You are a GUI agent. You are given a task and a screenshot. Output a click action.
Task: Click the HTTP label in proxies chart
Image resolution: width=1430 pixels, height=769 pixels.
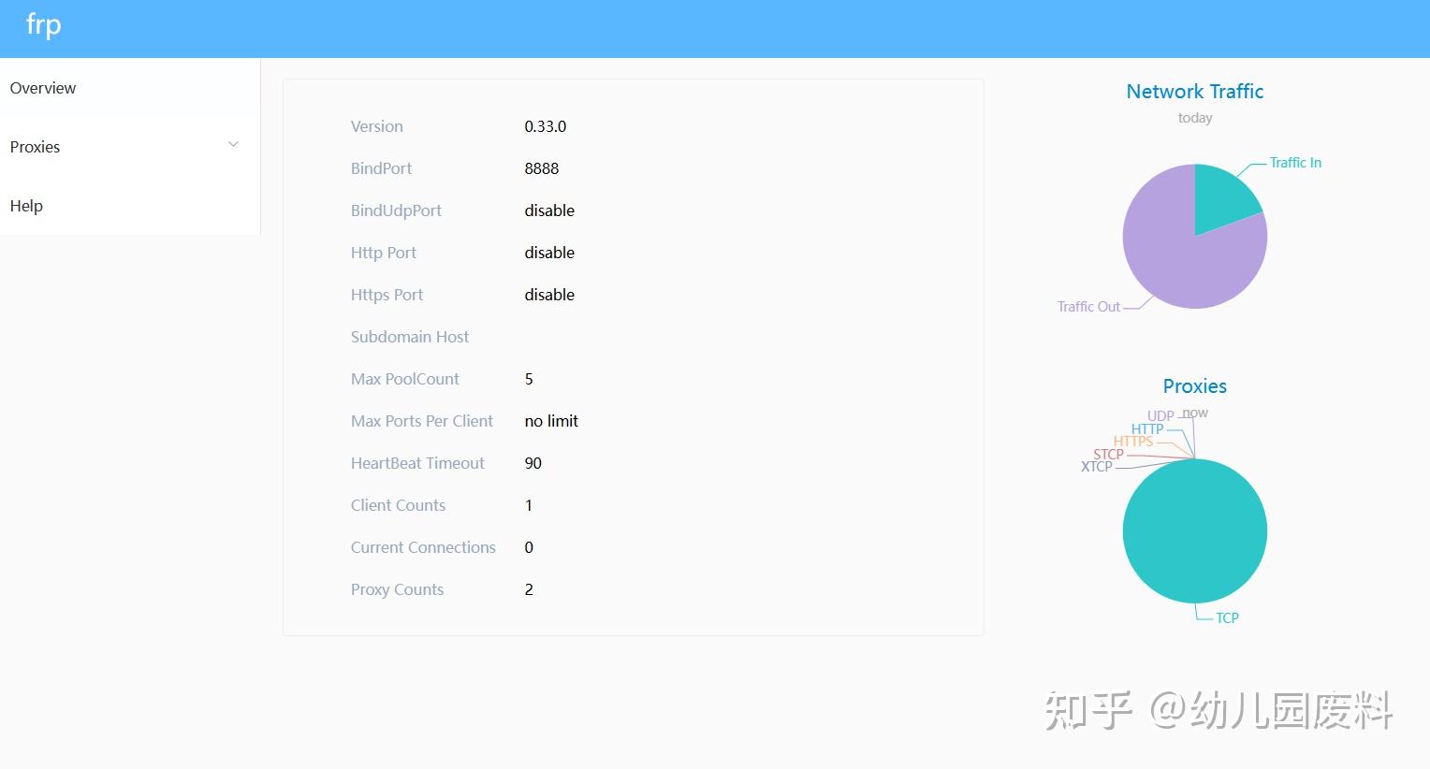[x=1147, y=429]
